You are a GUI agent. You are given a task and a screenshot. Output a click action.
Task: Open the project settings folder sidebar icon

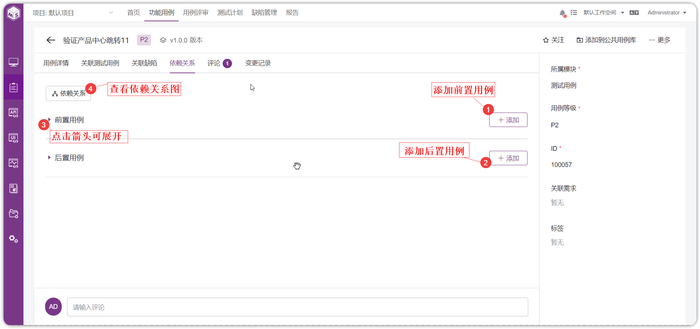14,214
